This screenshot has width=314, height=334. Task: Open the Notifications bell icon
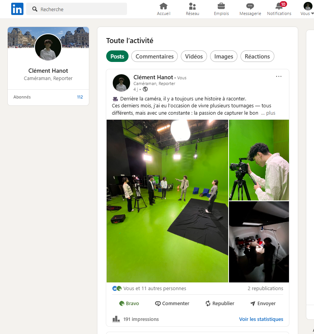279,6
